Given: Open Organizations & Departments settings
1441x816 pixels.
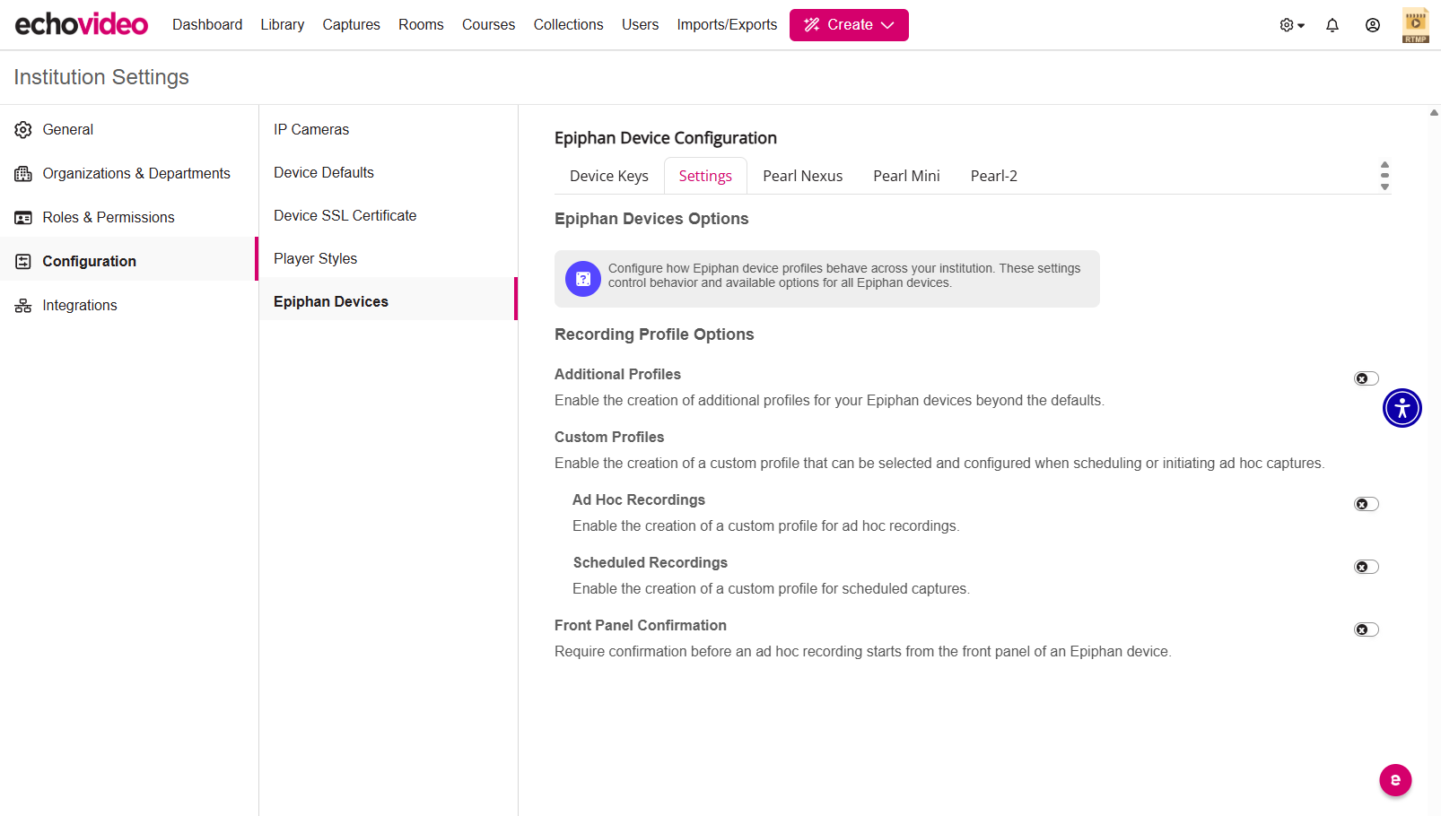Looking at the screenshot, I should tap(129, 174).
